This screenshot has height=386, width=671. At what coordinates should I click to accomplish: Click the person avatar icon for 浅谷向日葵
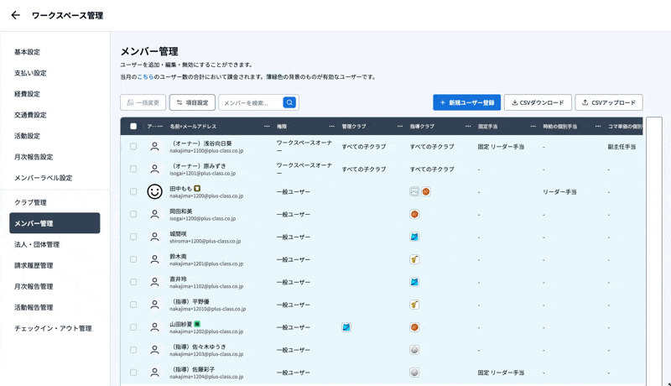(x=154, y=146)
